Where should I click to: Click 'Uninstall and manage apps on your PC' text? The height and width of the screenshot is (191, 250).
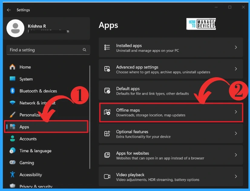pos(147,51)
